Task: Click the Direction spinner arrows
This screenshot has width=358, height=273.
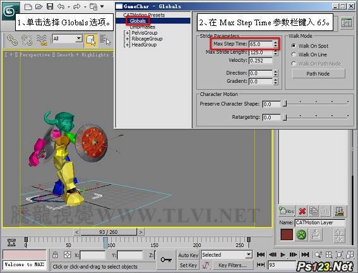Action: [x=275, y=73]
